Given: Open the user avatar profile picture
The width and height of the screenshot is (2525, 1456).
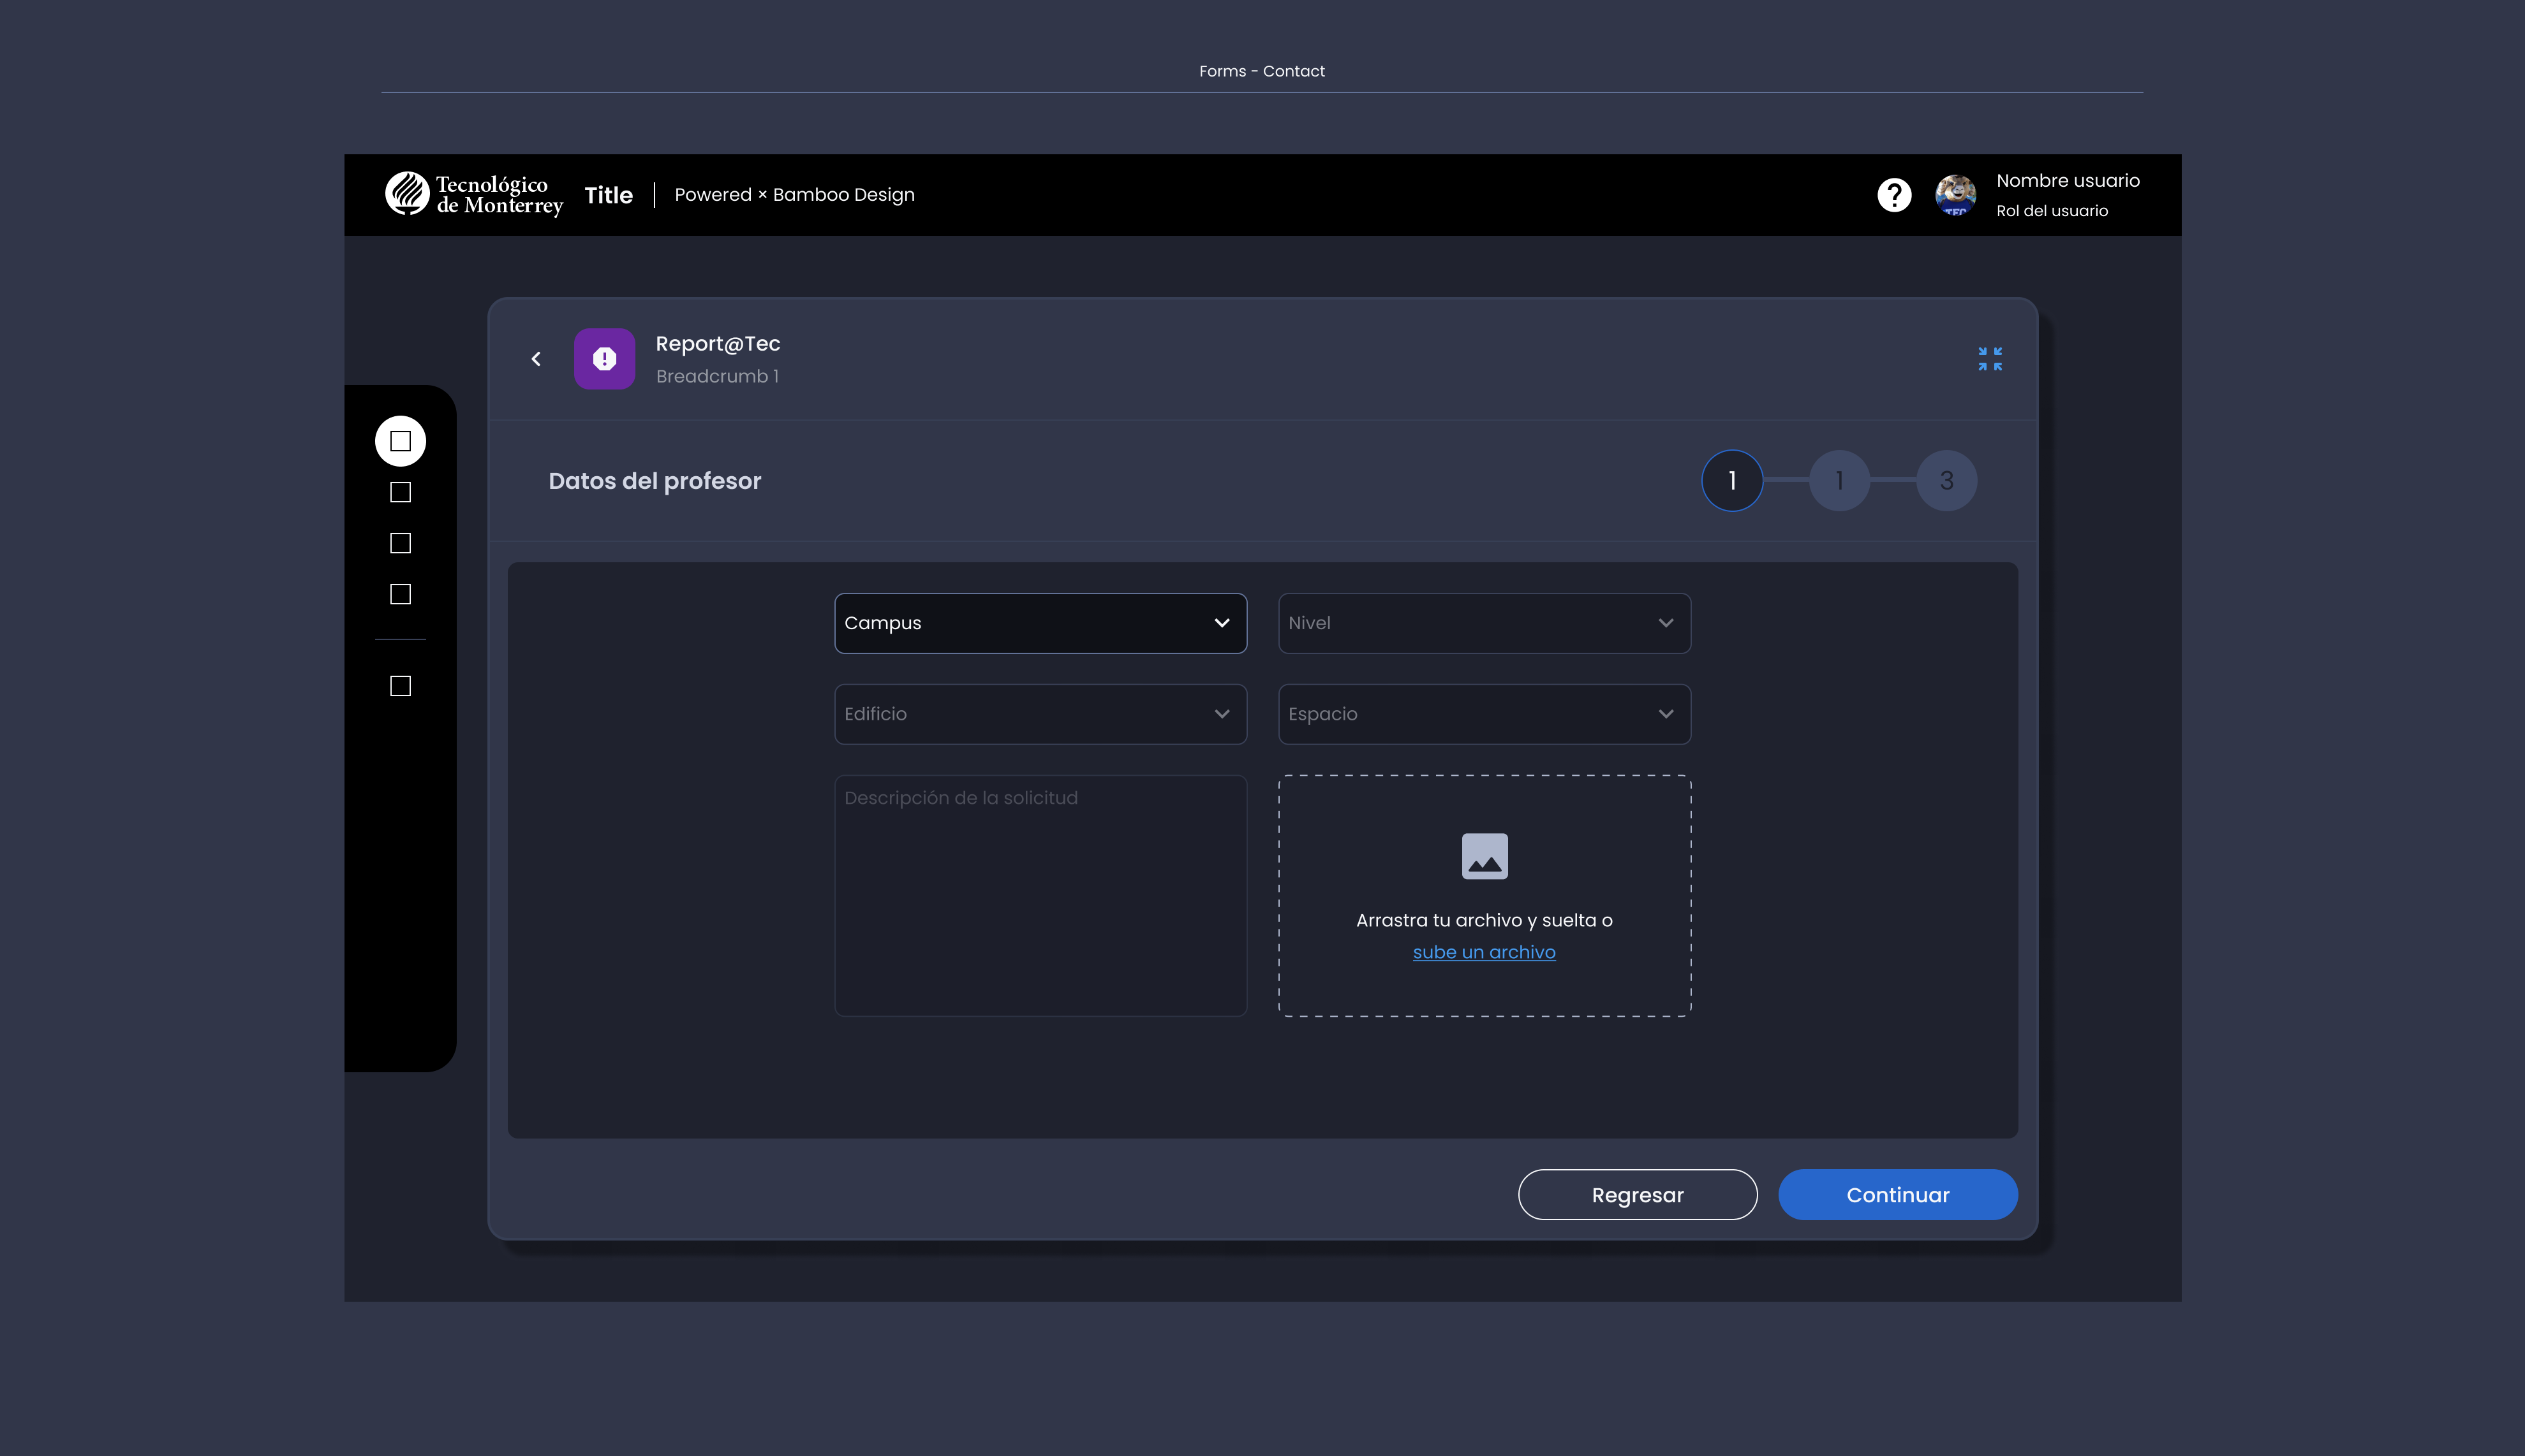Looking at the screenshot, I should (x=1955, y=195).
